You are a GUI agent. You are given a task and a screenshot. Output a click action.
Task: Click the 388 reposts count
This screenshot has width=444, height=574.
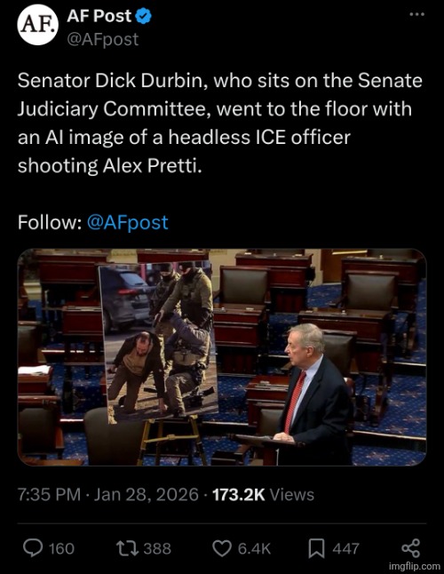point(157,548)
